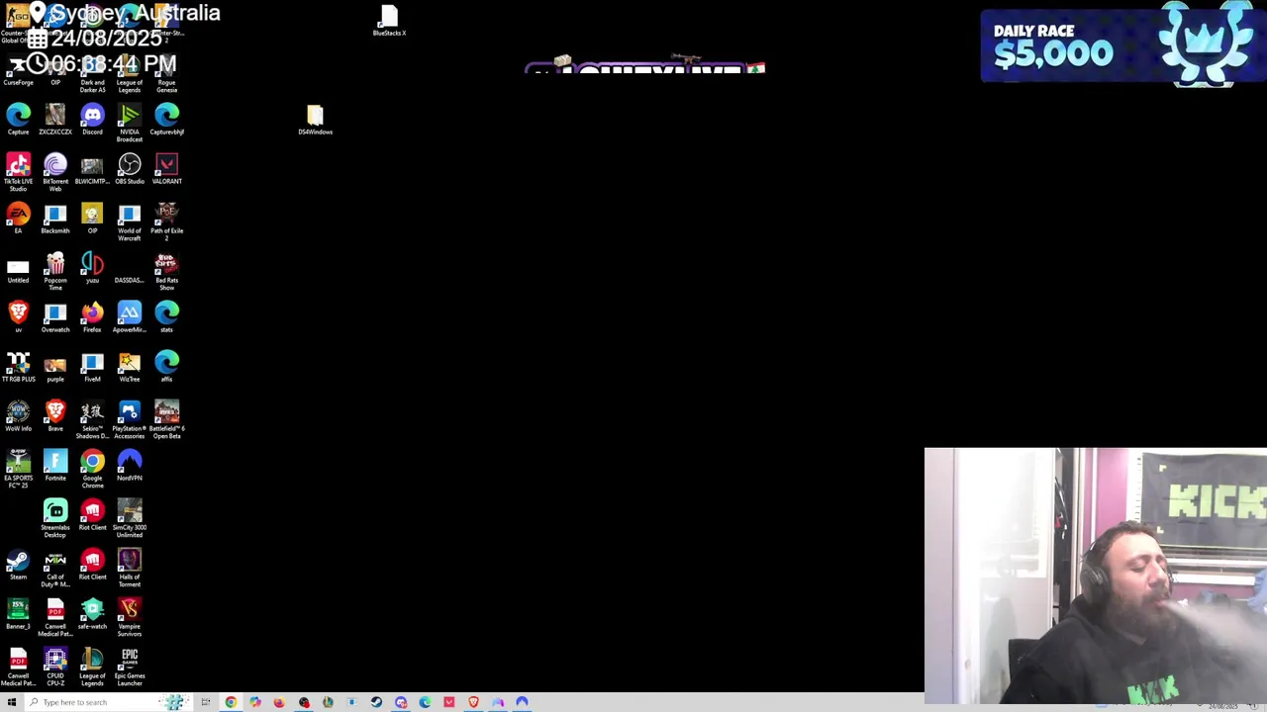Launch the Epic Games Launcher shortcut
Screen dimensions: 1267x712
130,666
